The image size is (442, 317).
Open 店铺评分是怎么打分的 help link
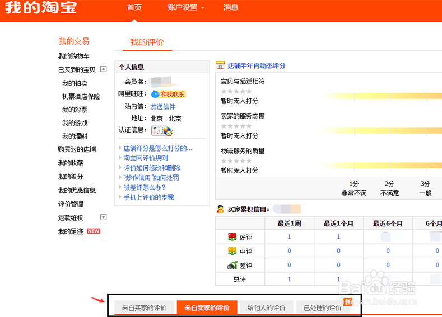(157, 148)
